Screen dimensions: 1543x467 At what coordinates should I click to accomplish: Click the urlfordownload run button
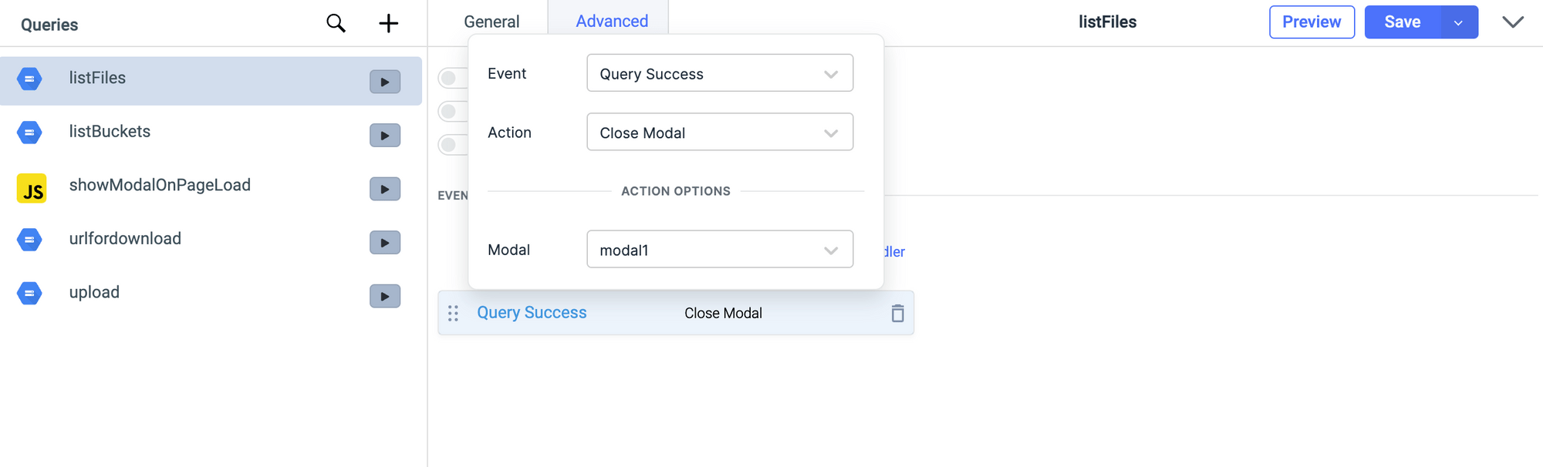(x=384, y=242)
